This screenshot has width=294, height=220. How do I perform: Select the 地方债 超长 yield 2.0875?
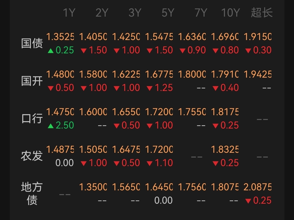click(x=258, y=187)
